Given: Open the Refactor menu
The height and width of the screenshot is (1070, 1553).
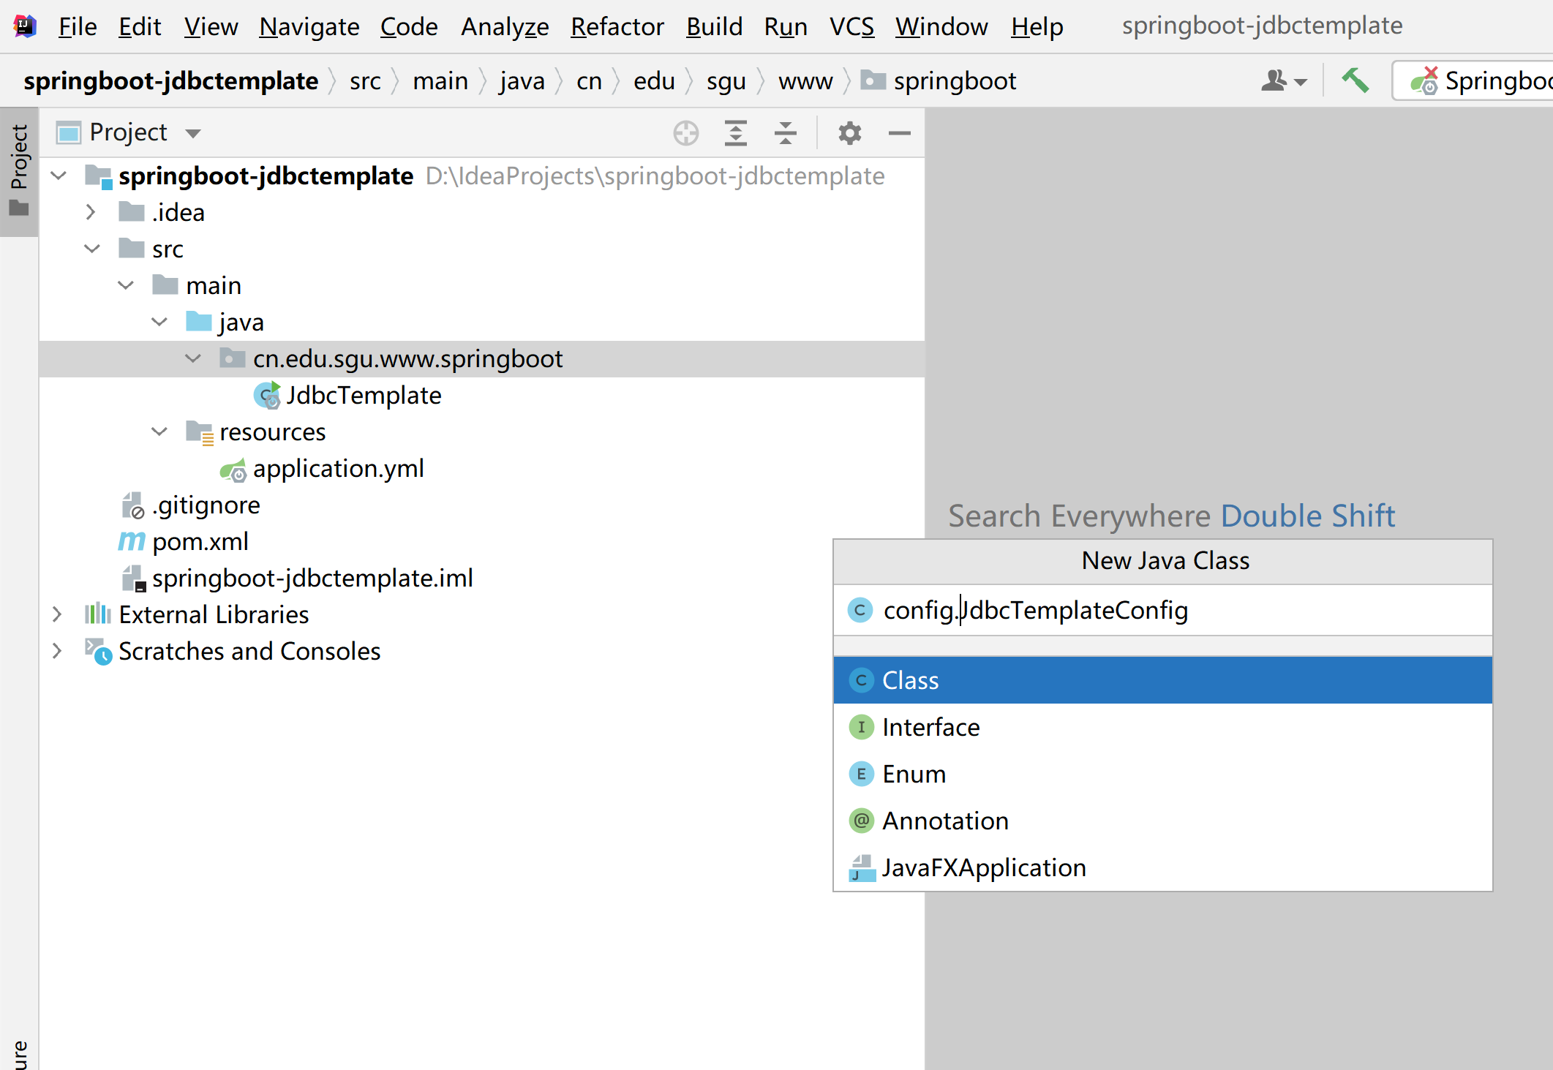Looking at the screenshot, I should click(617, 26).
